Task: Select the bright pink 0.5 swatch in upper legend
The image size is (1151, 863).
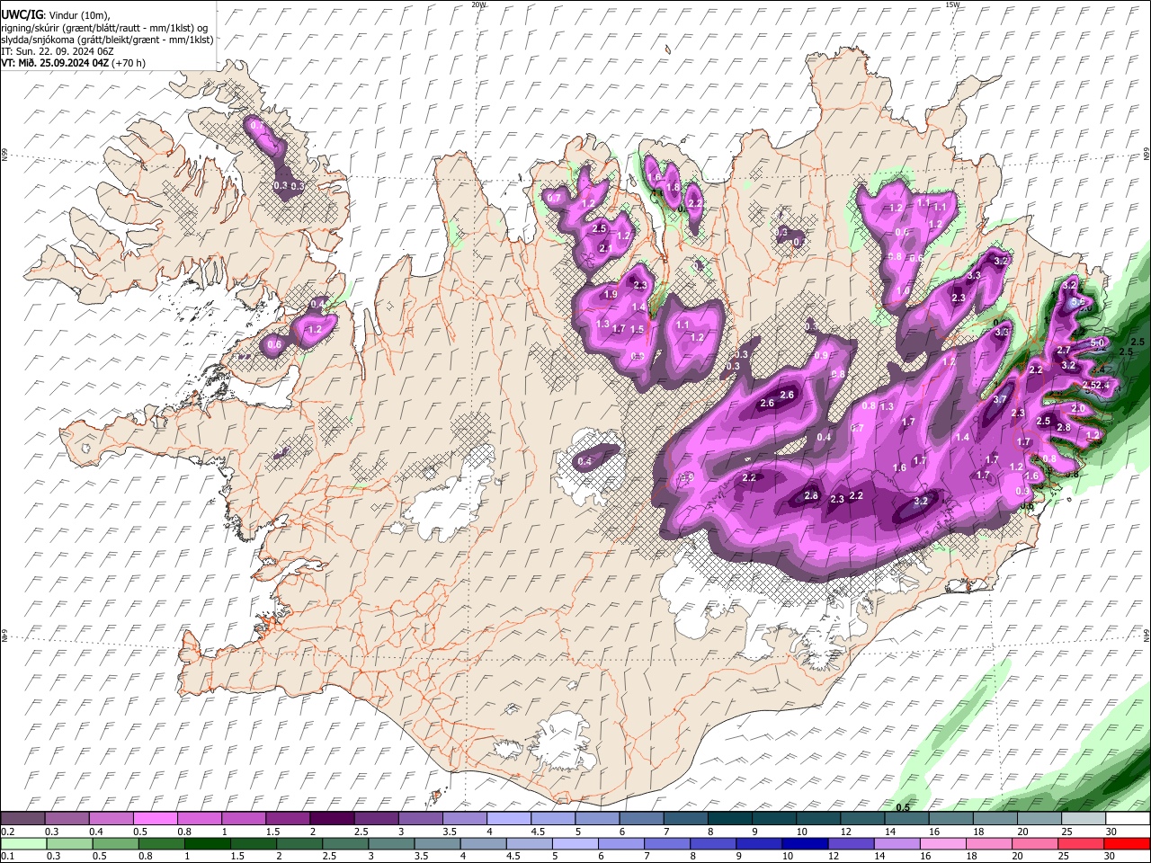Action: [156, 818]
